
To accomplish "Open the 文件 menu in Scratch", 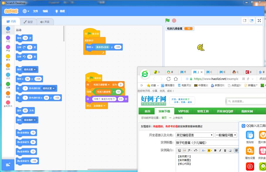I will click(x=35, y=11).
